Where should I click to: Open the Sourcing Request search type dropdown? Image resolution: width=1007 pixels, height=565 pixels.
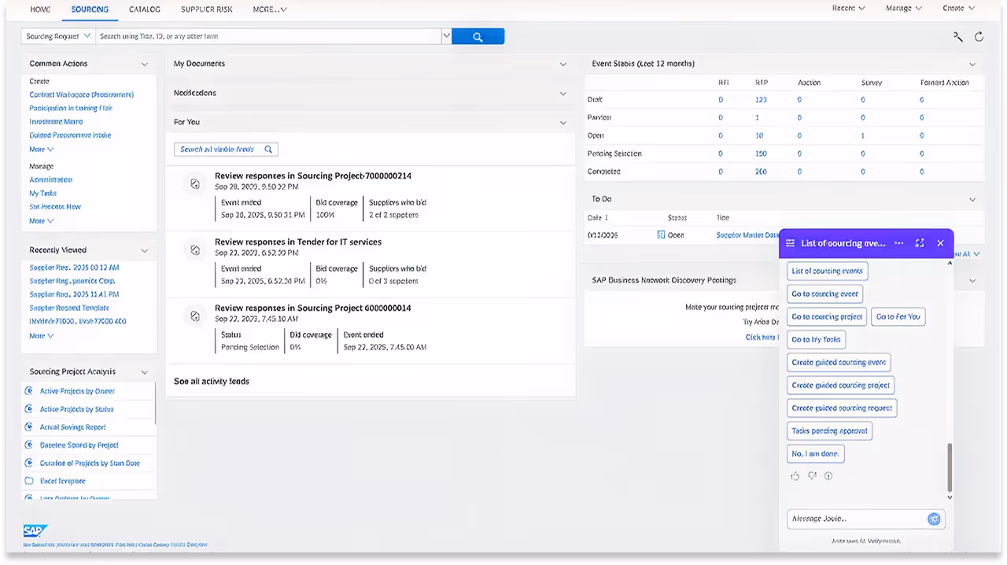[58, 36]
